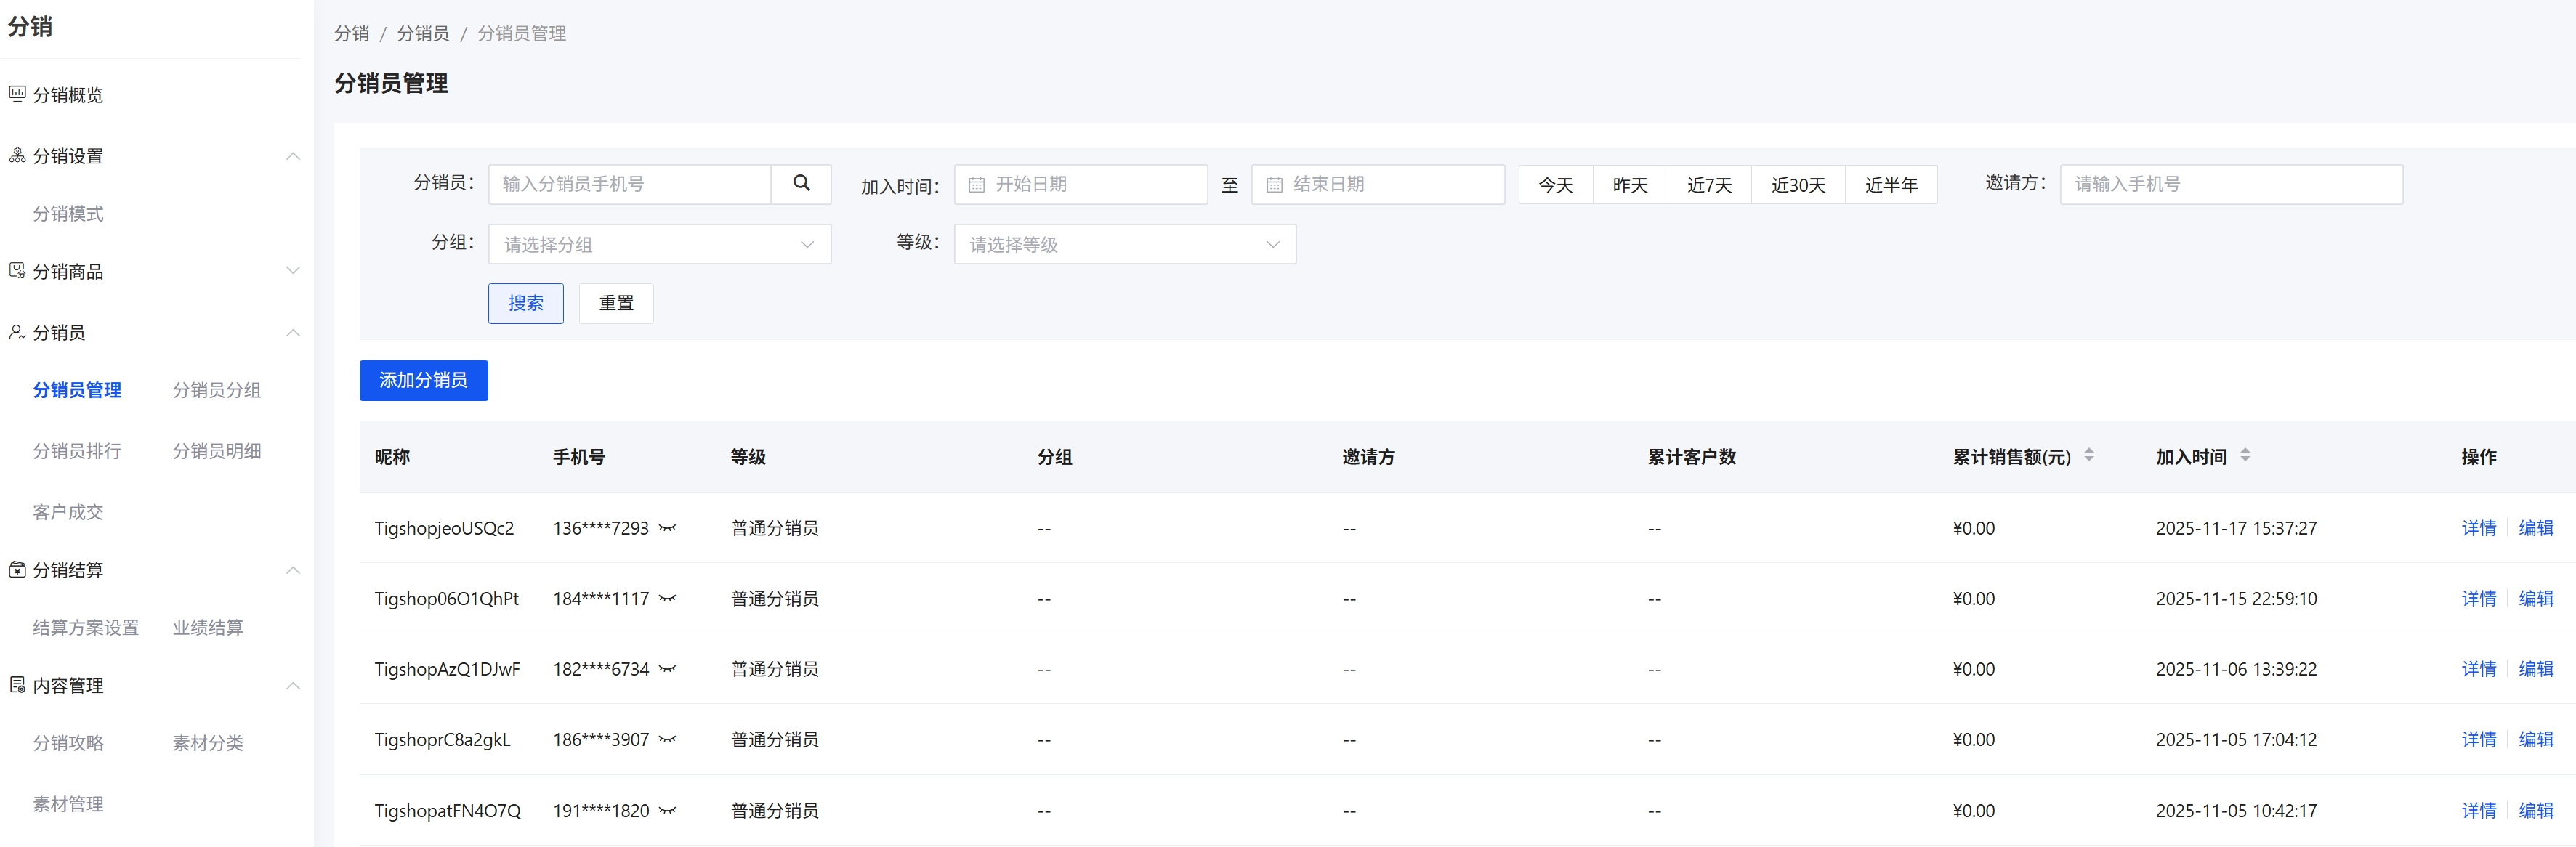Click the calendar icon in the 开始日期 field
This screenshot has height=847, width=2576.
pos(976,184)
